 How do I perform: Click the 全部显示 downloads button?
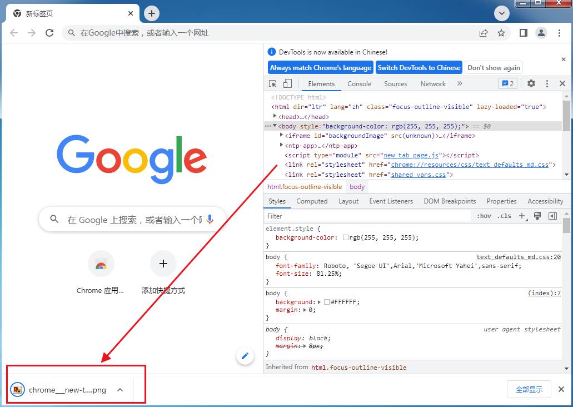click(x=529, y=389)
